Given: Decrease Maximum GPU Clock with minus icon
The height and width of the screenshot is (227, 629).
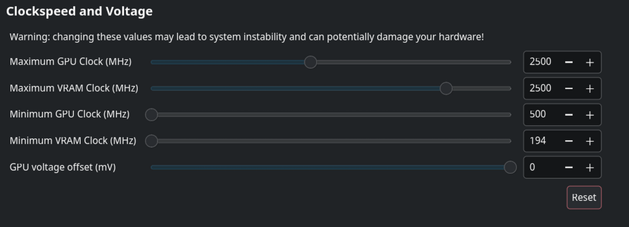Looking at the screenshot, I should [x=568, y=62].
